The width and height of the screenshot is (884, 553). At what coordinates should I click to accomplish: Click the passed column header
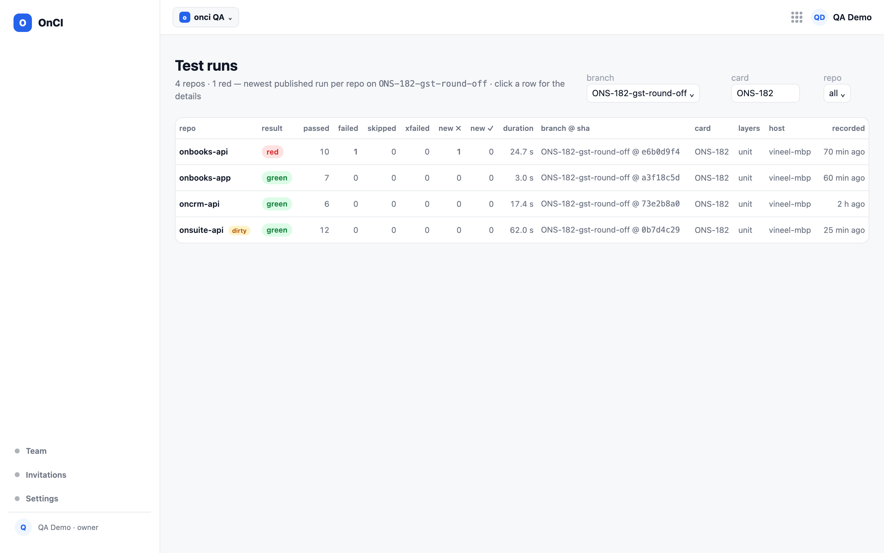point(316,128)
